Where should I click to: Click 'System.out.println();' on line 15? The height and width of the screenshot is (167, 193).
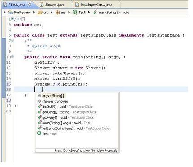61,84
